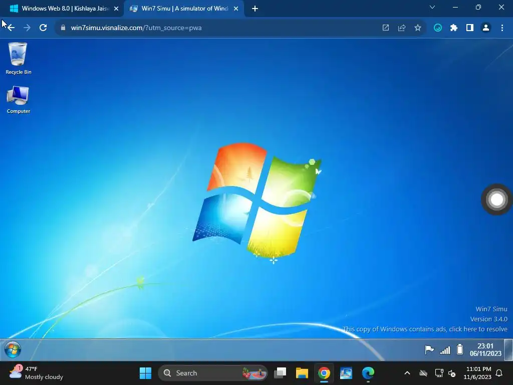The width and height of the screenshot is (513, 385).
Task: Open the notification bell icon
Action: pyautogui.click(x=499, y=373)
